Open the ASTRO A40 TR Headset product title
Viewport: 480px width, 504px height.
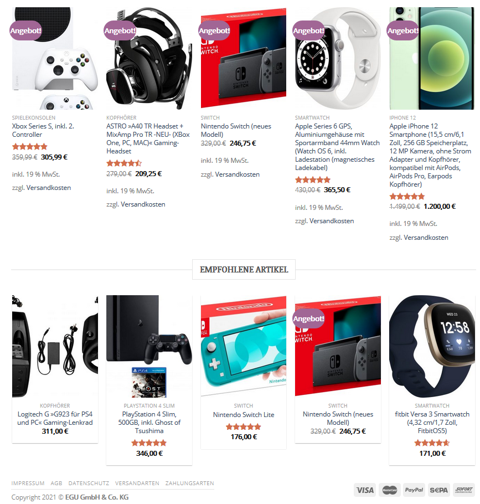click(148, 138)
